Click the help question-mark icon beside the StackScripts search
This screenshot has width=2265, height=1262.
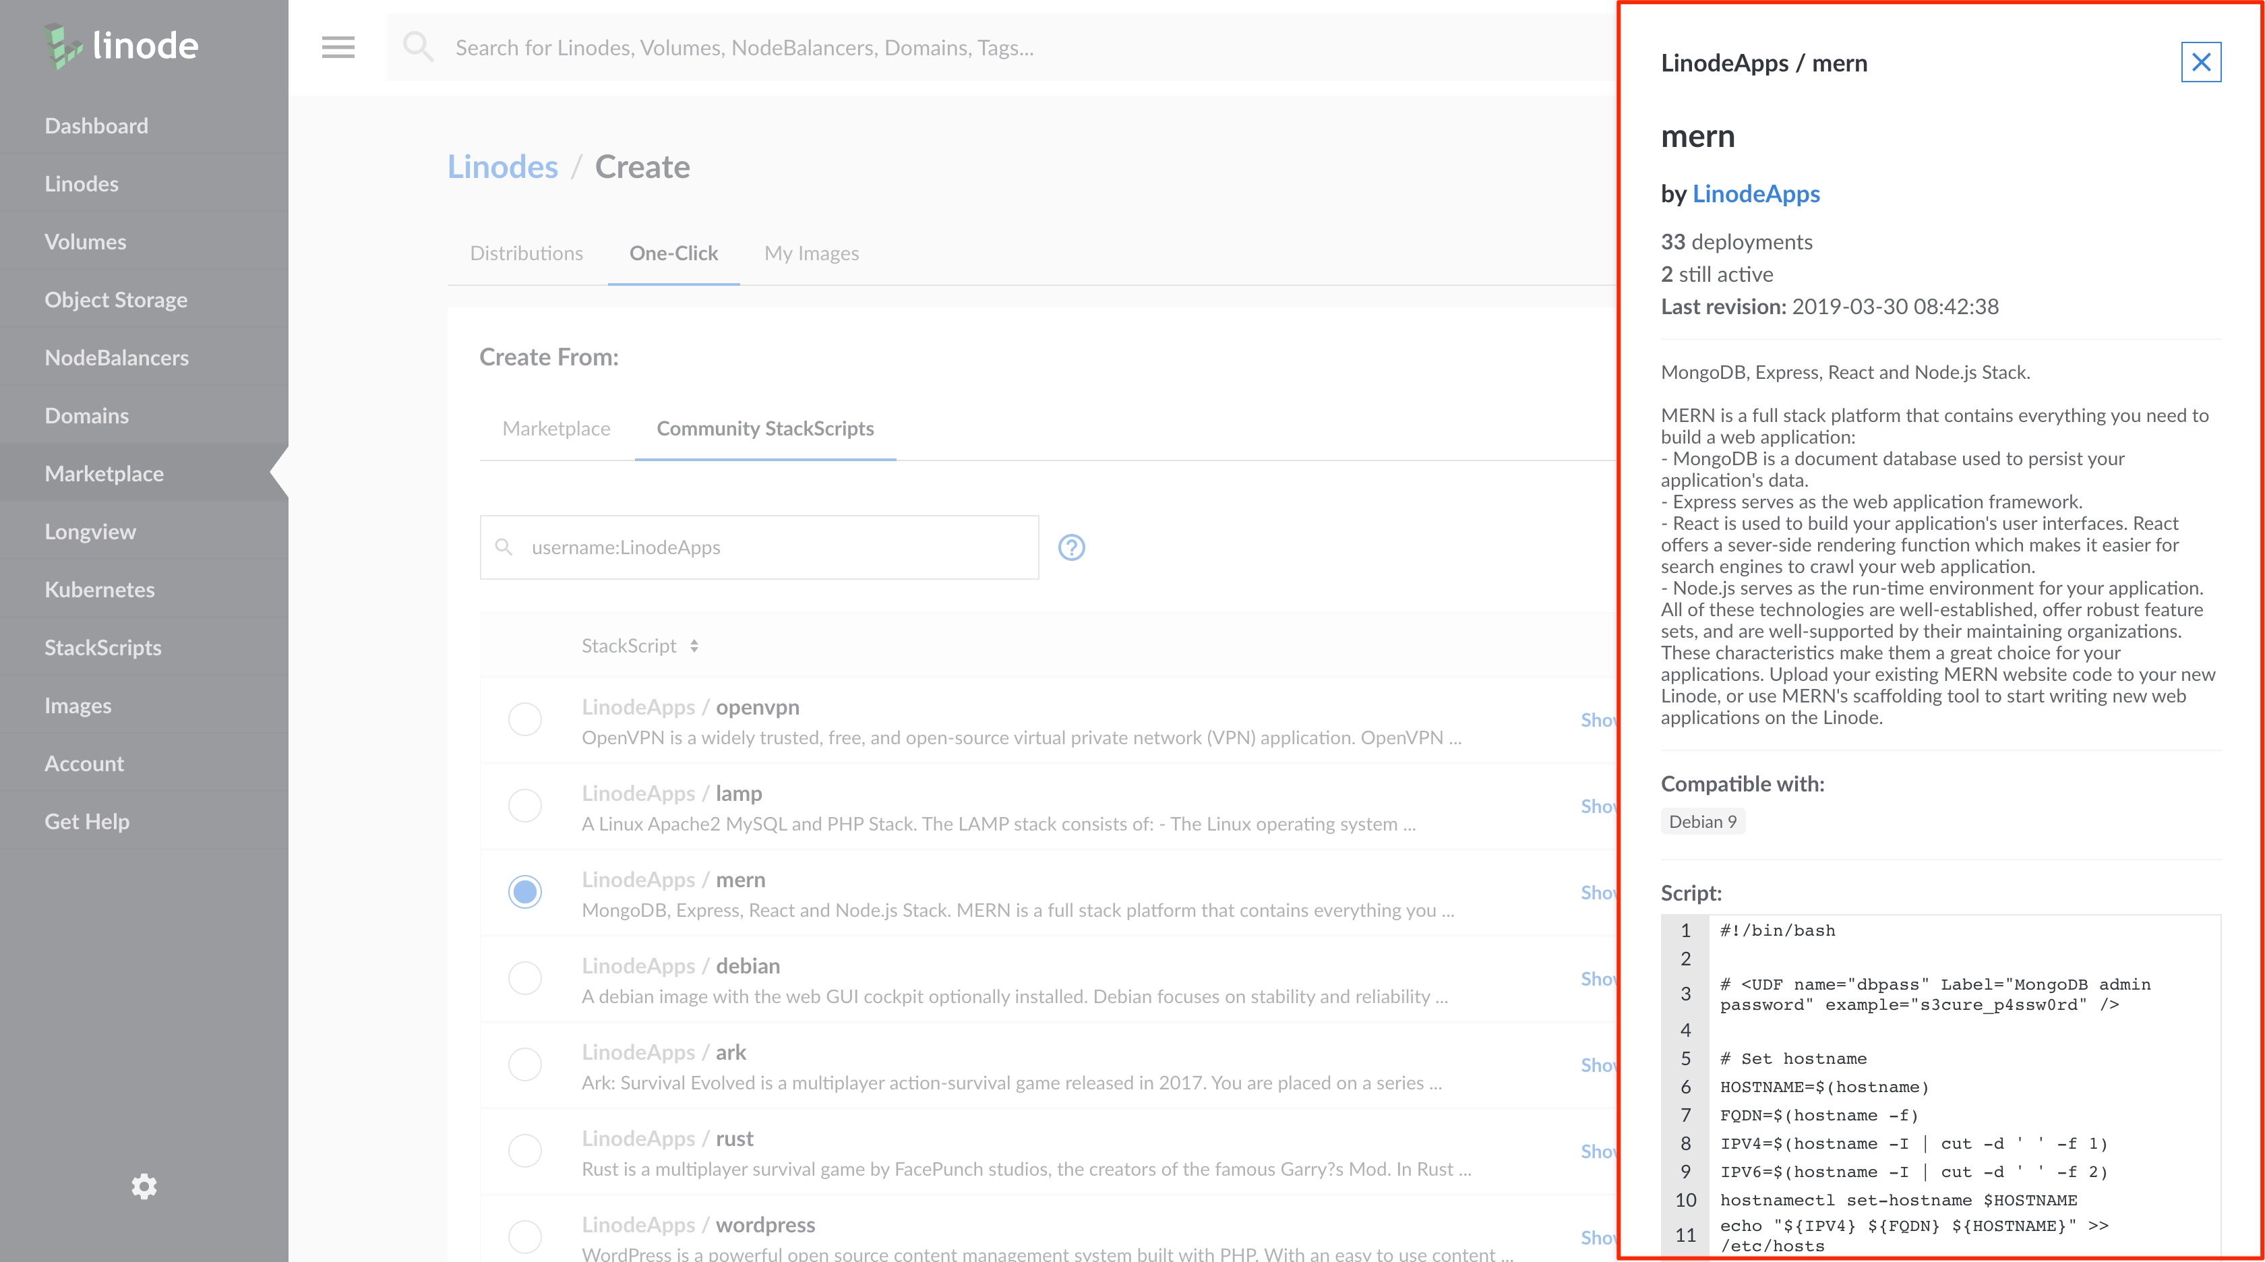click(1072, 547)
